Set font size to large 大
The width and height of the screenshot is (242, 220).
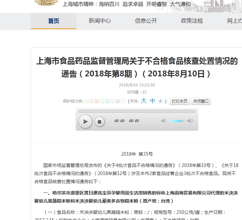(143, 101)
